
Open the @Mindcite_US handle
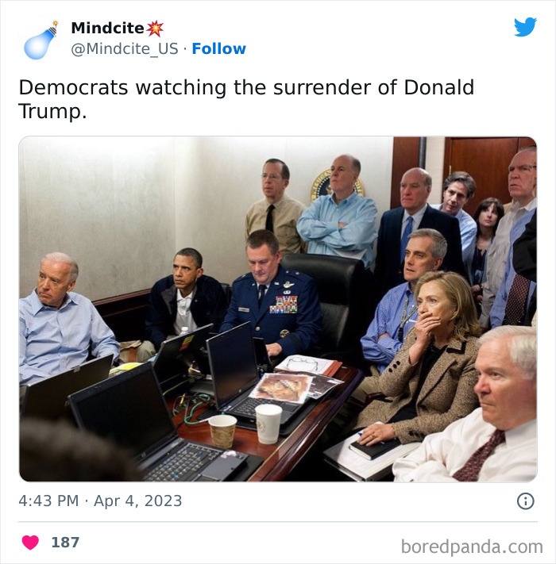pos(125,48)
